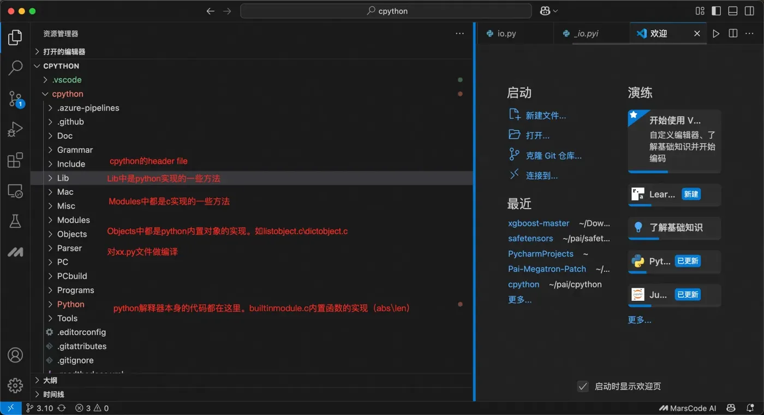The width and height of the screenshot is (764, 415).
Task: Click 更多... under recent list
Action: click(520, 300)
